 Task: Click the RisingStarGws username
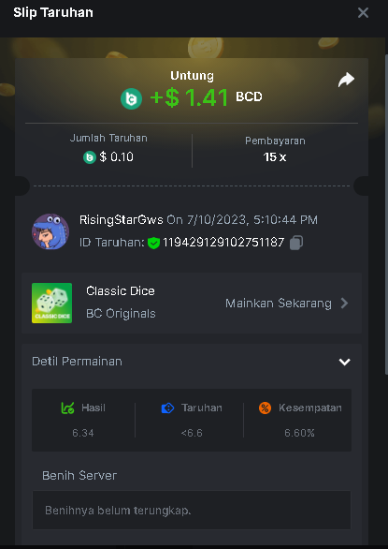point(121,220)
